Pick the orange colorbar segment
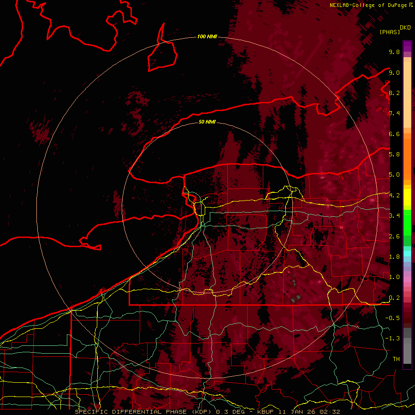The width and height of the screenshot is (415, 415). [x=407, y=159]
